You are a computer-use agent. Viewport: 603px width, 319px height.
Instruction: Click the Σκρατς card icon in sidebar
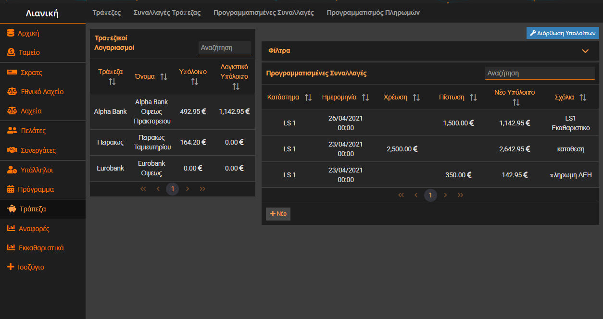click(13, 73)
